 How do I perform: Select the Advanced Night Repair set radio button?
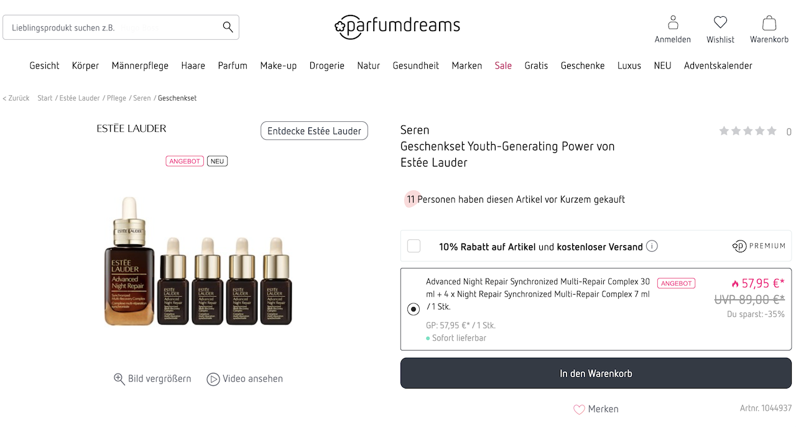coord(414,309)
